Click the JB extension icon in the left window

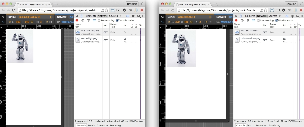(x=136, y=10)
